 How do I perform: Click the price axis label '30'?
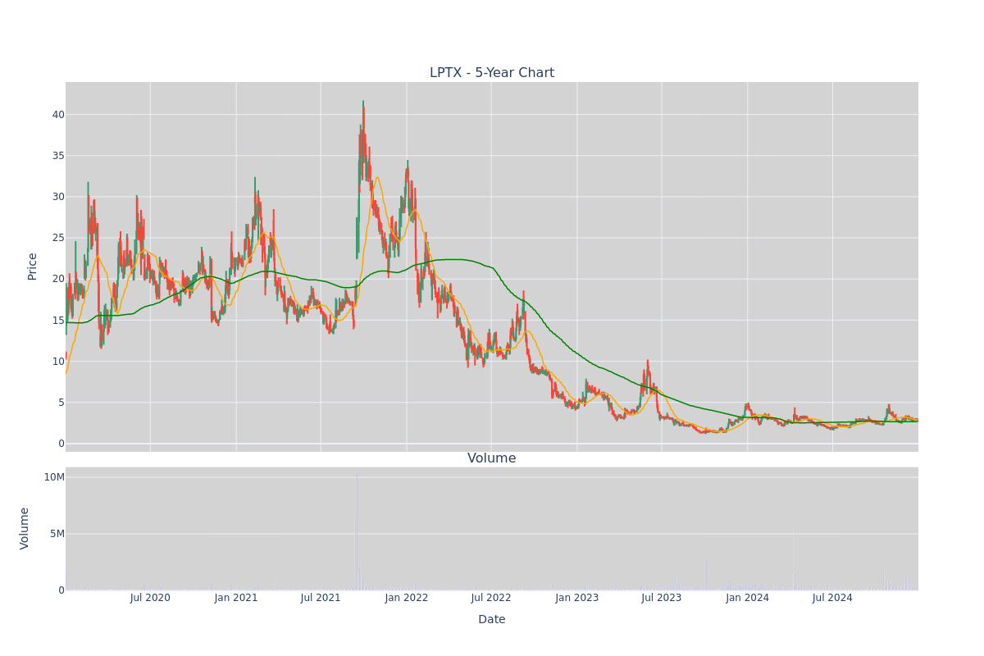click(58, 197)
